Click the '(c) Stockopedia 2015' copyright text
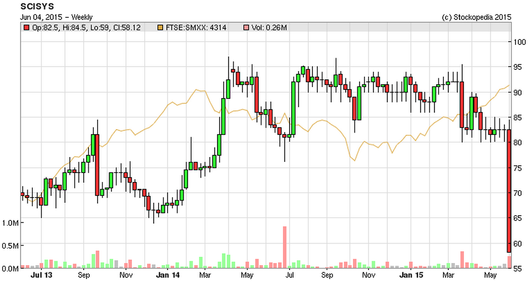Screen dimensions: 531x289 [477, 17]
